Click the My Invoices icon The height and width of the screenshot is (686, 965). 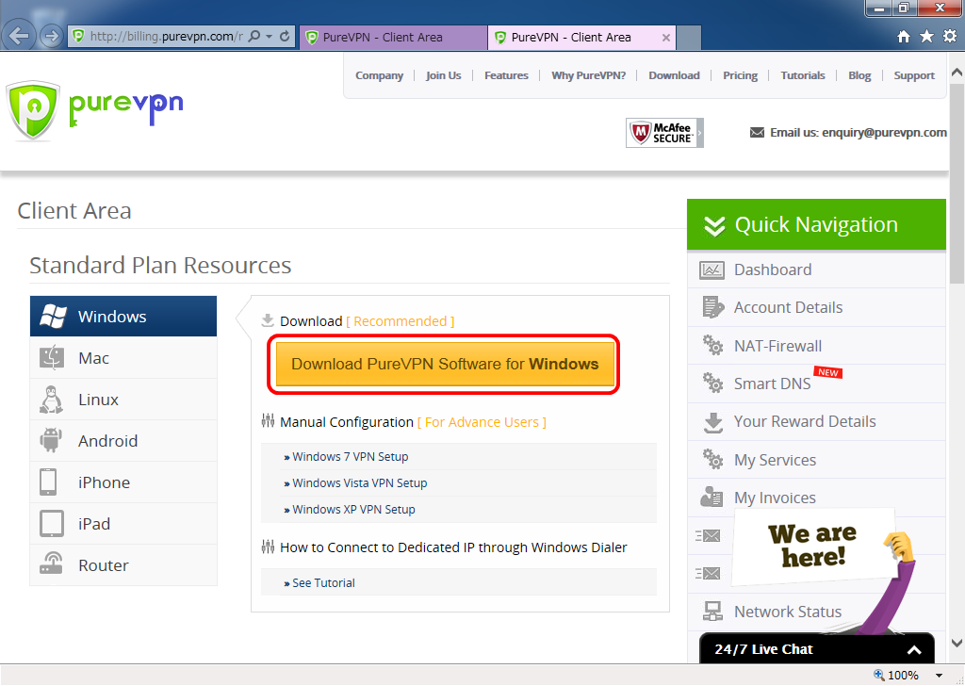point(711,496)
